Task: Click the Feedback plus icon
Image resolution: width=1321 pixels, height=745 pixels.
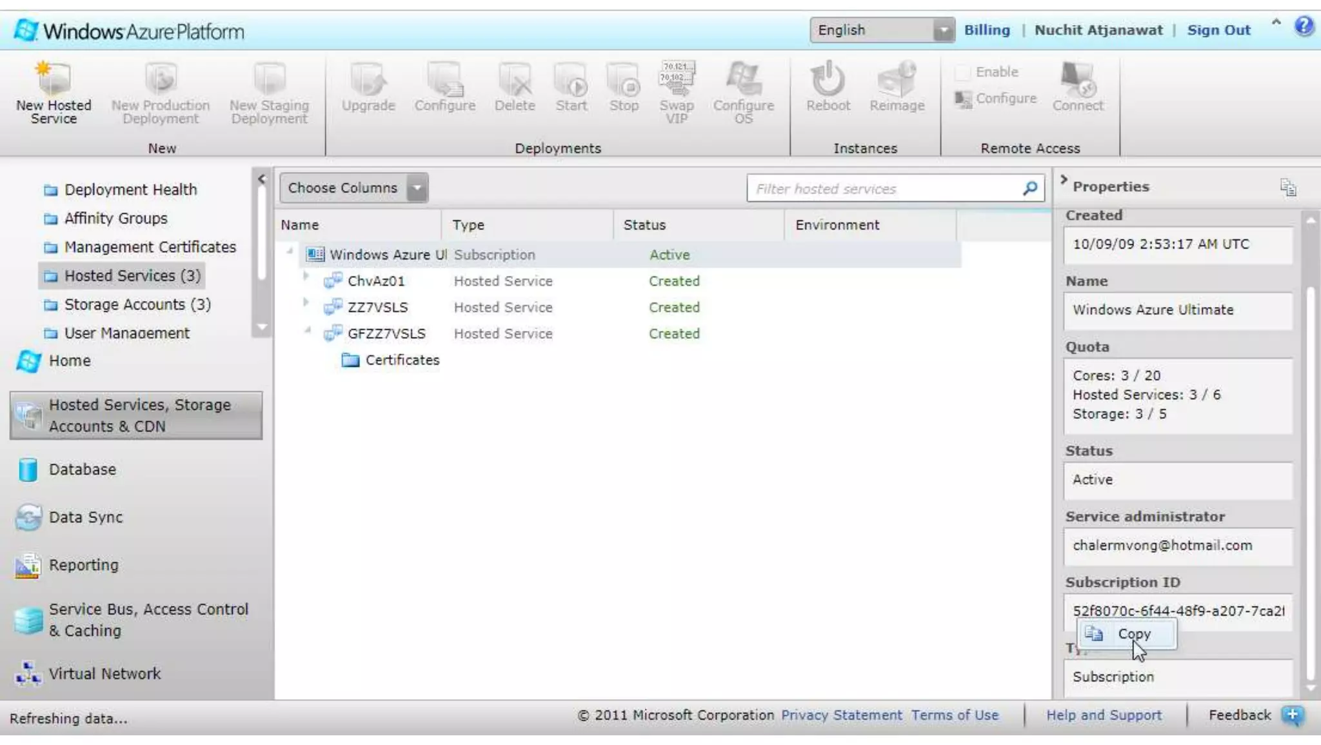Action: click(1293, 715)
